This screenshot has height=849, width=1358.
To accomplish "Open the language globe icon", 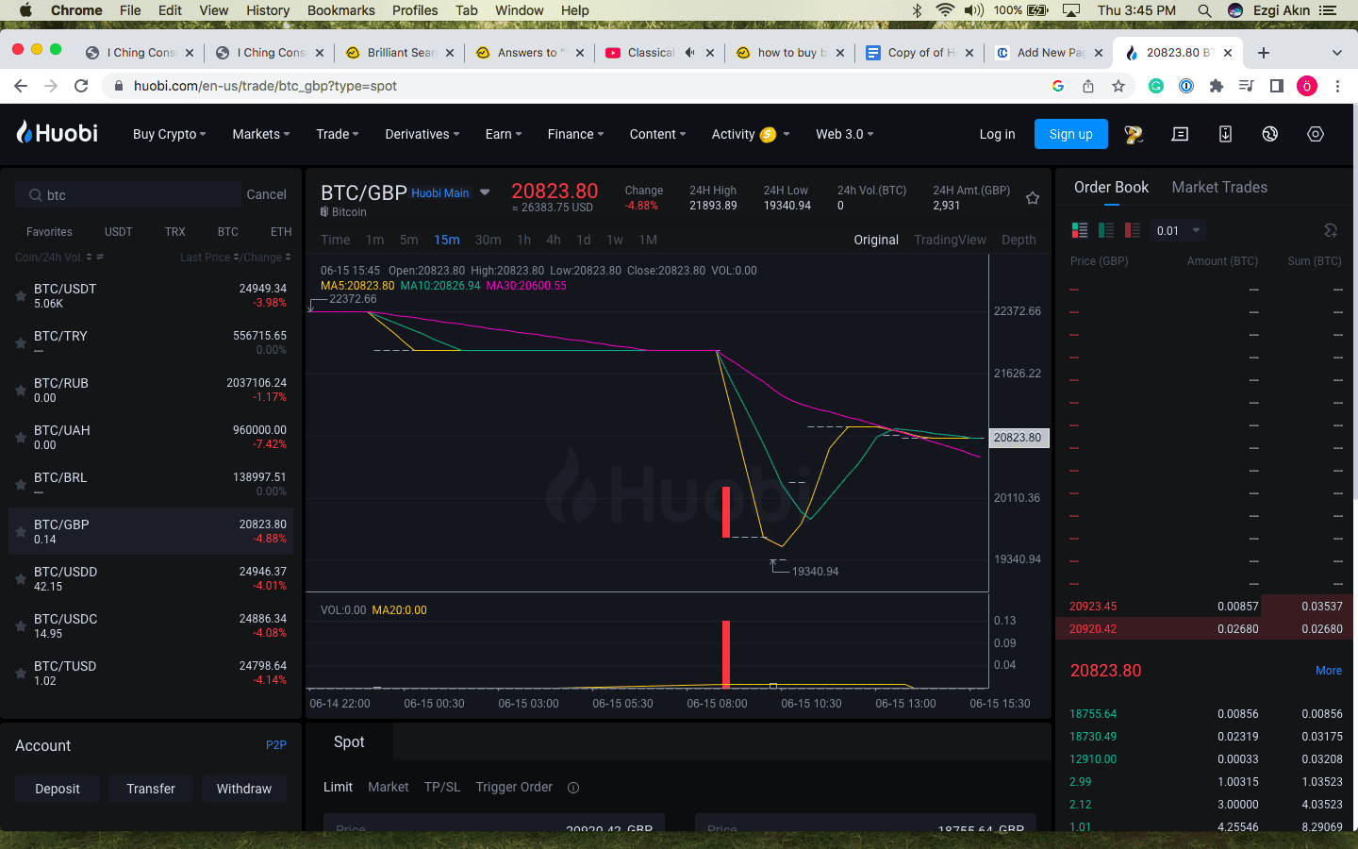I will [x=1270, y=134].
